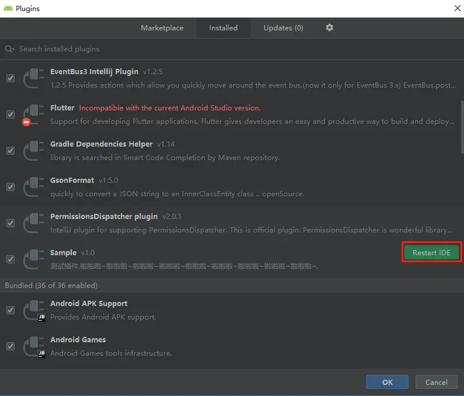Select the Gradle Dependencies Helper title

[x=101, y=144]
